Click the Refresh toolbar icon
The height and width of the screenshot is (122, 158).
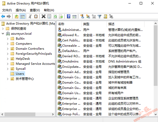point(55,16)
